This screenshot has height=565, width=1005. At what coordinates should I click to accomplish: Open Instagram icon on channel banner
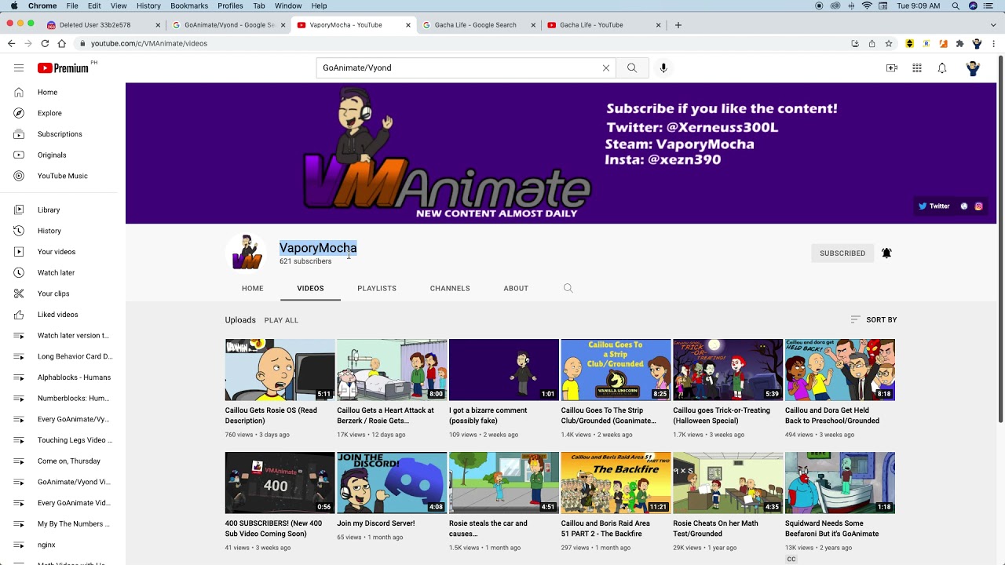click(x=979, y=206)
